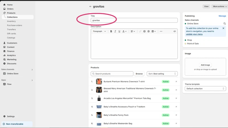228x128 pixels.
Task: Click the Discounts badge icon
Action: coord(4,63)
